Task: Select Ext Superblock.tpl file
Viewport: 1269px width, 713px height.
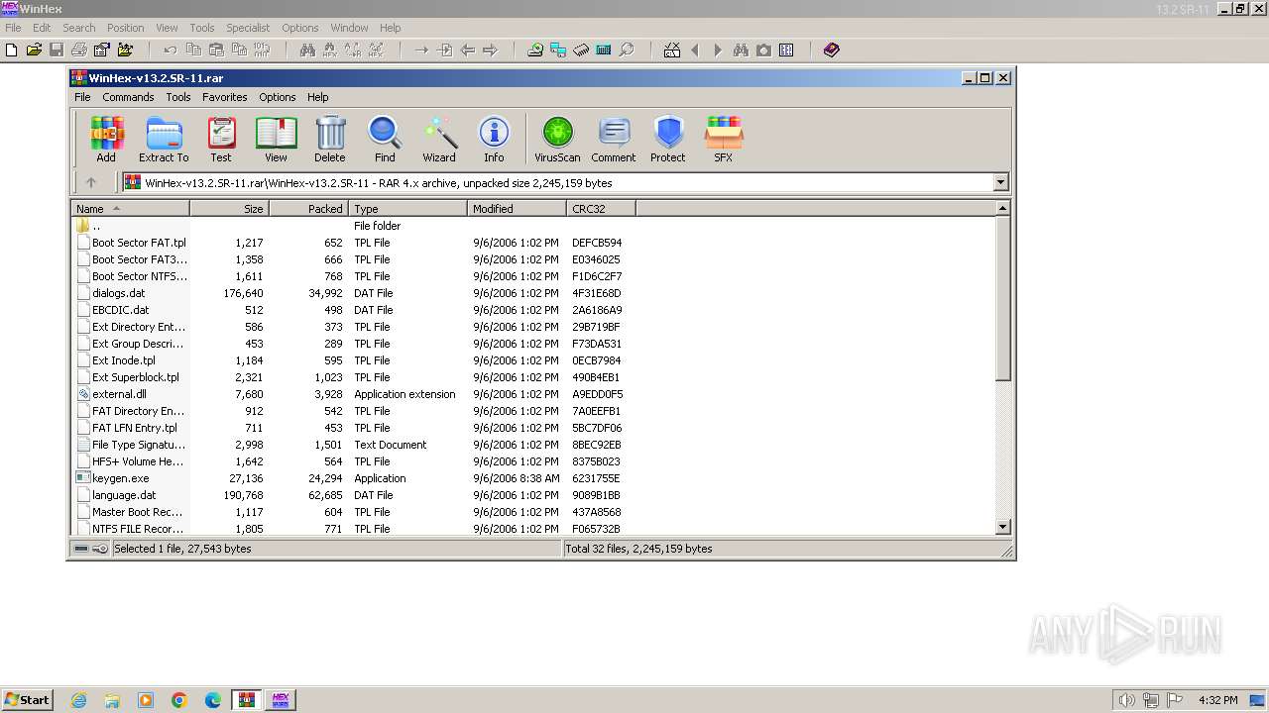Action: (136, 377)
